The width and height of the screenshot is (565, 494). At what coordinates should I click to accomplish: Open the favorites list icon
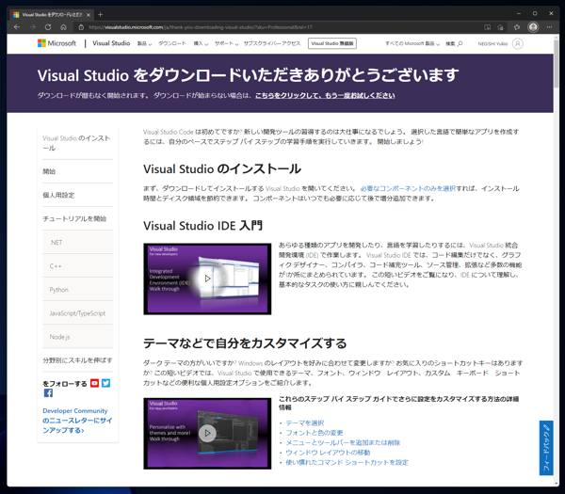(x=517, y=27)
